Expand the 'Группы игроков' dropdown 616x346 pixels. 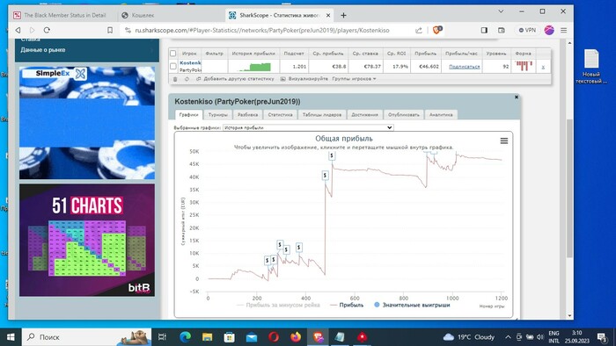point(354,79)
